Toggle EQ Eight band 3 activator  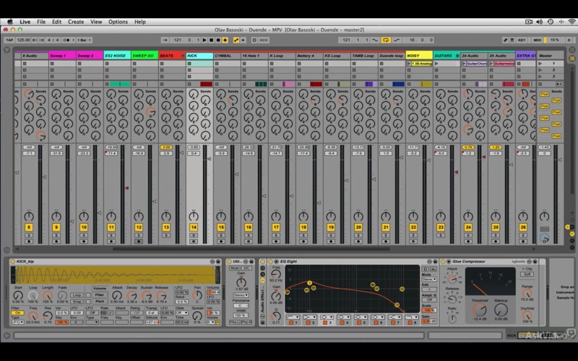325,323
